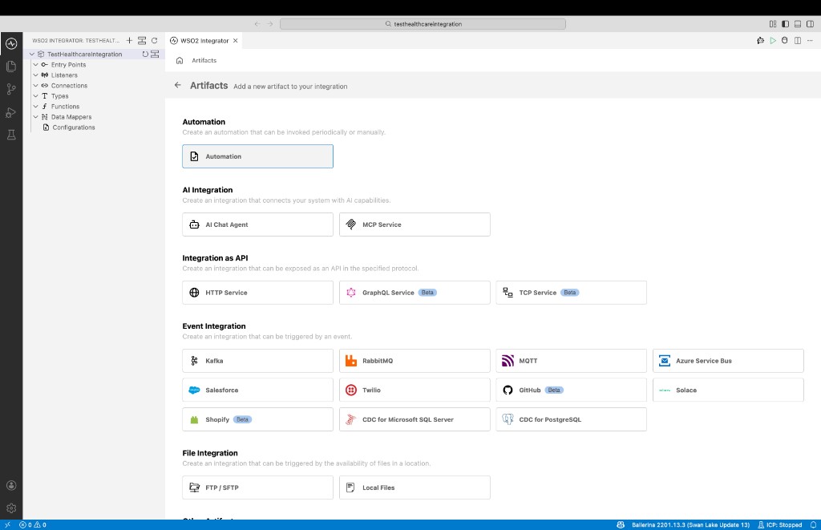The height and width of the screenshot is (530, 821).
Task: Select the MCP Service card
Action: 415,225
